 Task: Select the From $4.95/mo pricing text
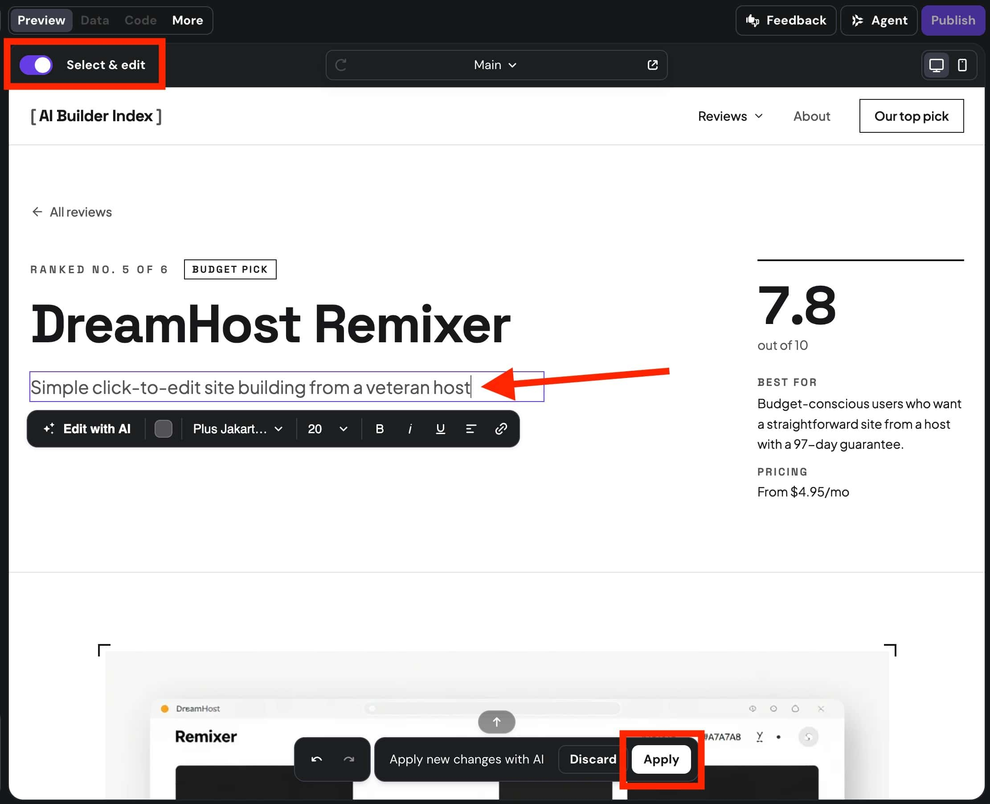[803, 492]
